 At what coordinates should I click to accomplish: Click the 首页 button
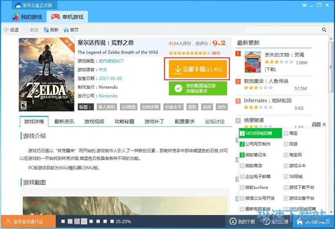point(71,30)
